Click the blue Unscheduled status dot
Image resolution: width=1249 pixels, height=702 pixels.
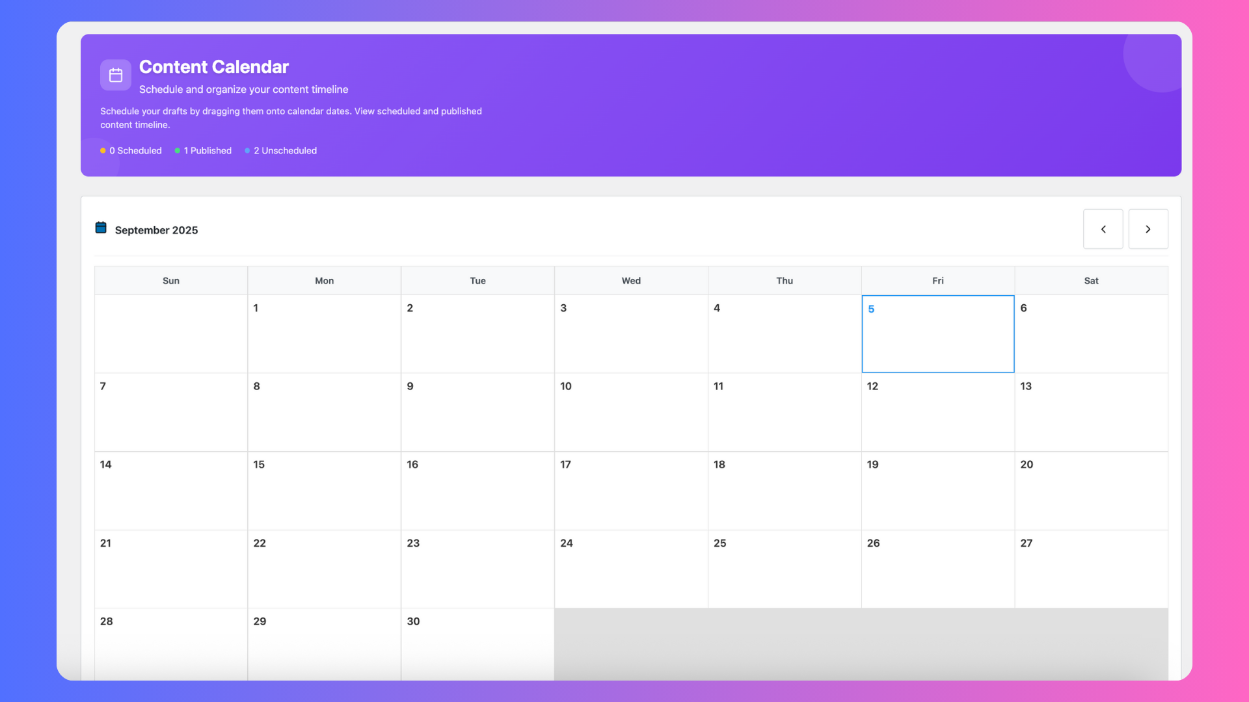247,151
